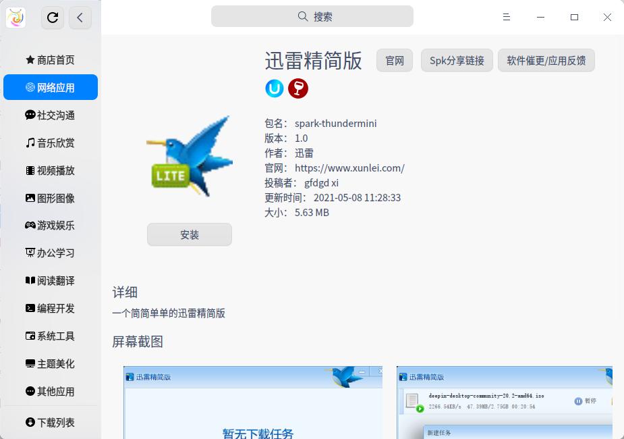The height and width of the screenshot is (439, 624).
Task: Open the 视频播放 category
Action: coord(51,170)
